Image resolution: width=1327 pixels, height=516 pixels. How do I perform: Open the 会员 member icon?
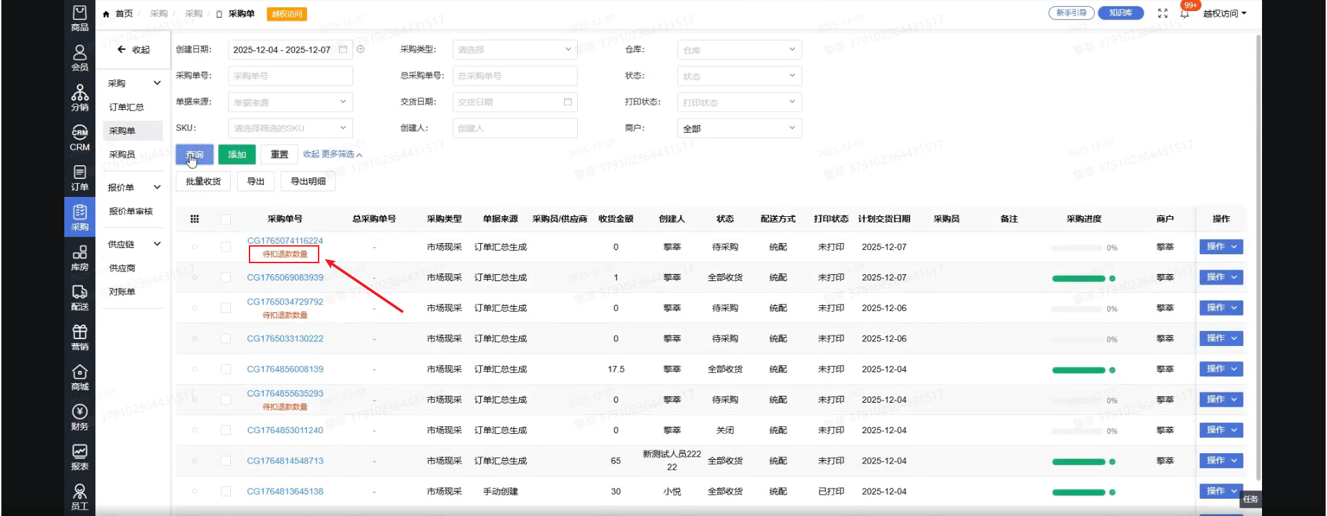click(x=79, y=58)
